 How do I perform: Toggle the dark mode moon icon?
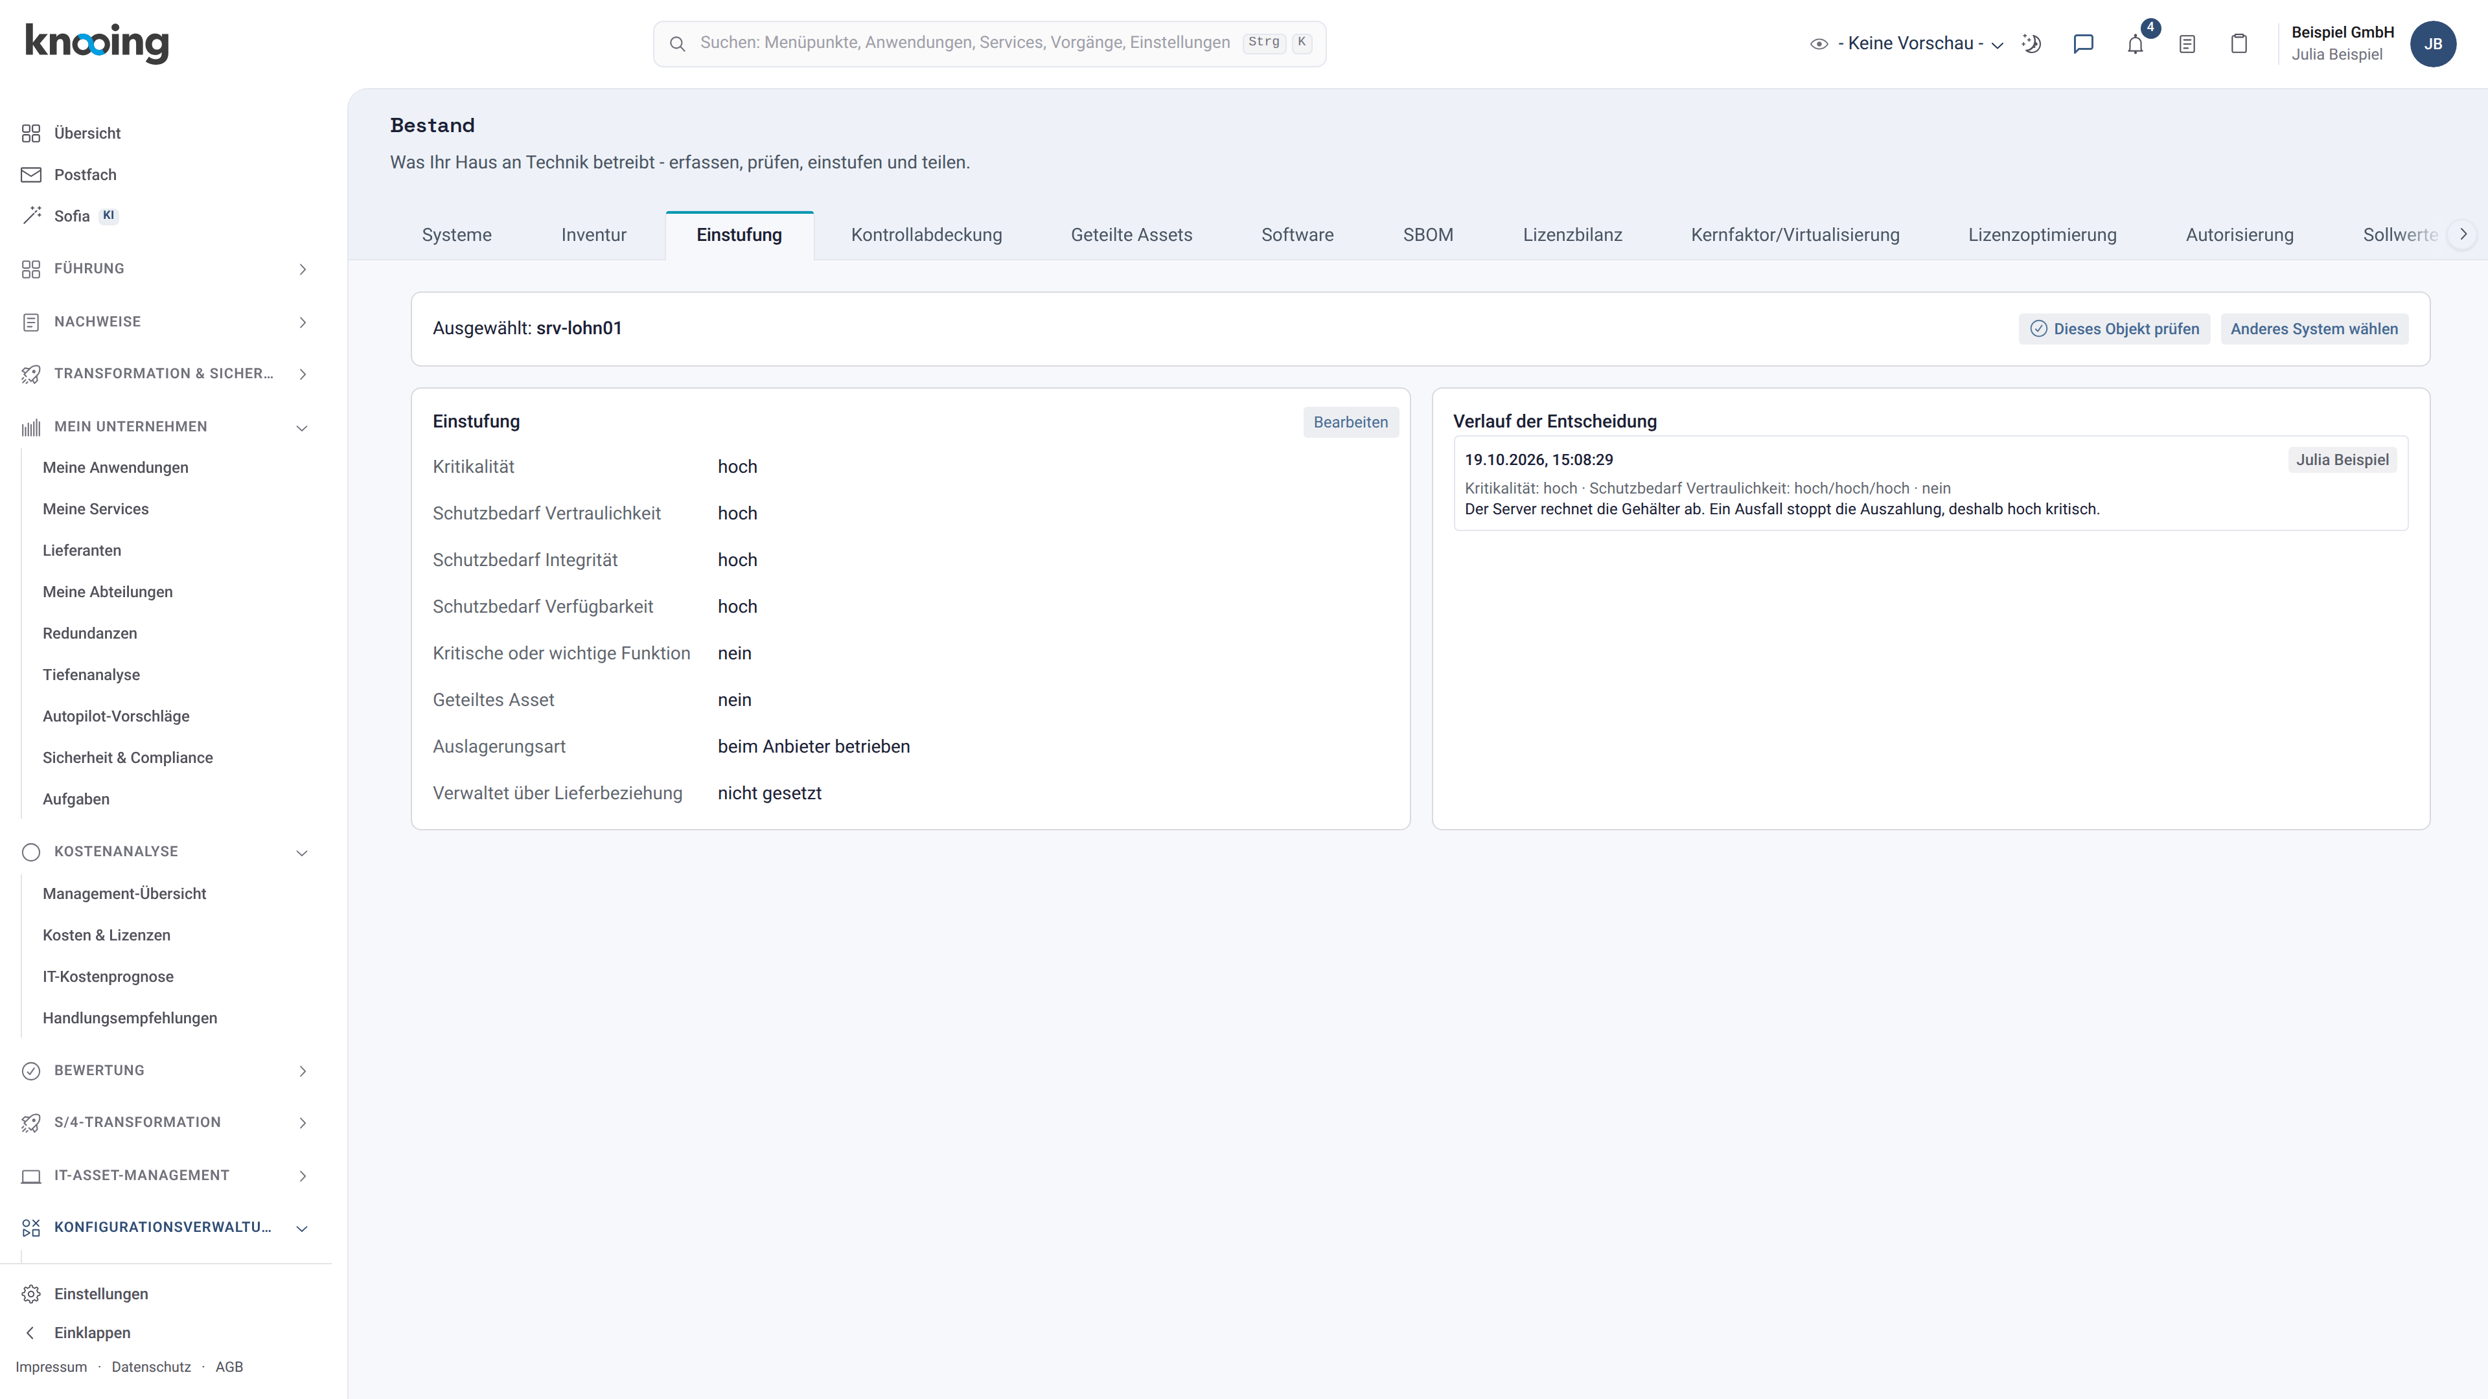tap(2031, 43)
